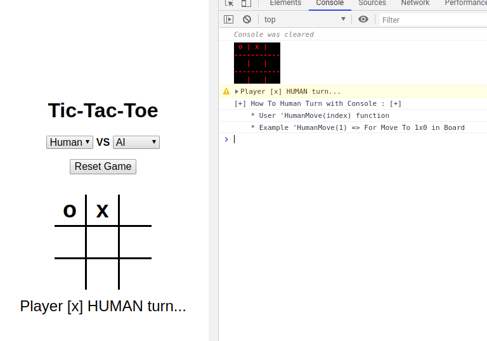Click the console prompt input line

pos(360,139)
